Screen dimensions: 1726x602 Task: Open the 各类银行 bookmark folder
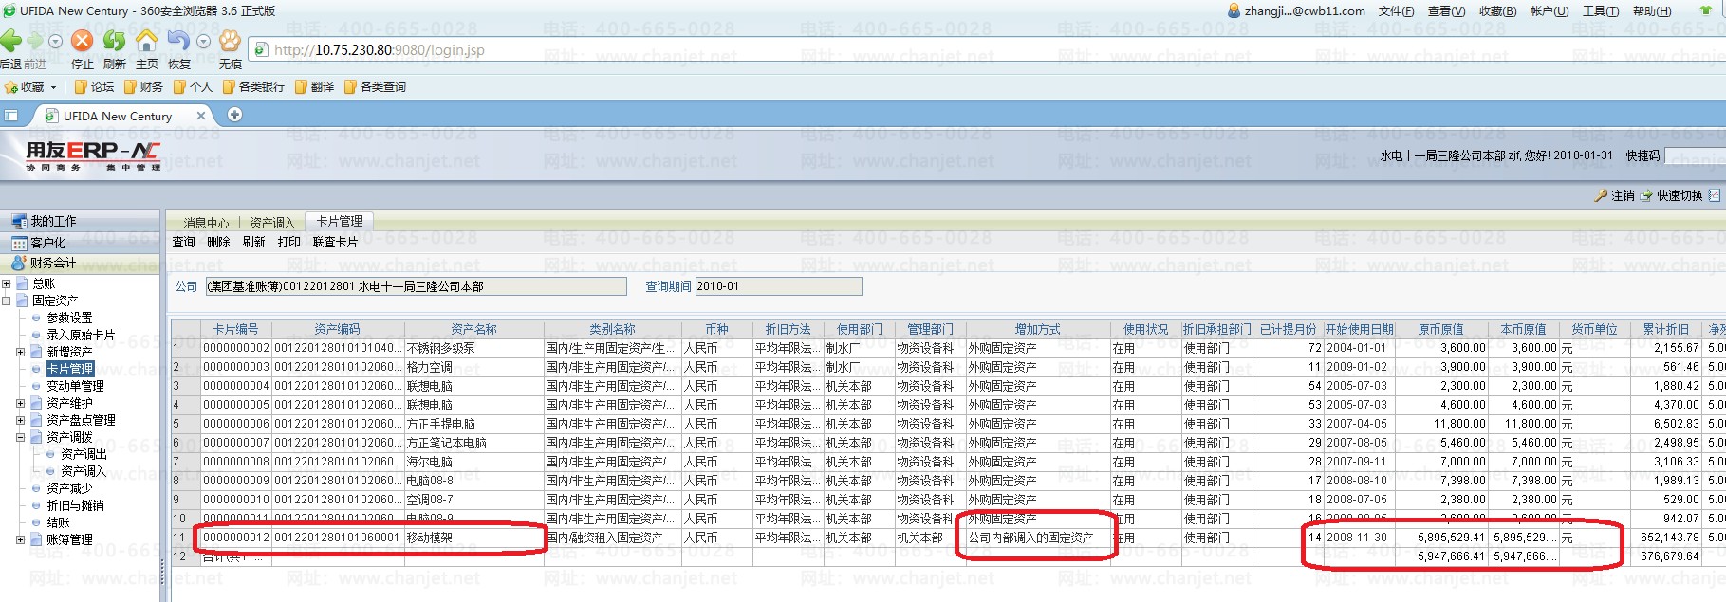pyautogui.click(x=253, y=87)
